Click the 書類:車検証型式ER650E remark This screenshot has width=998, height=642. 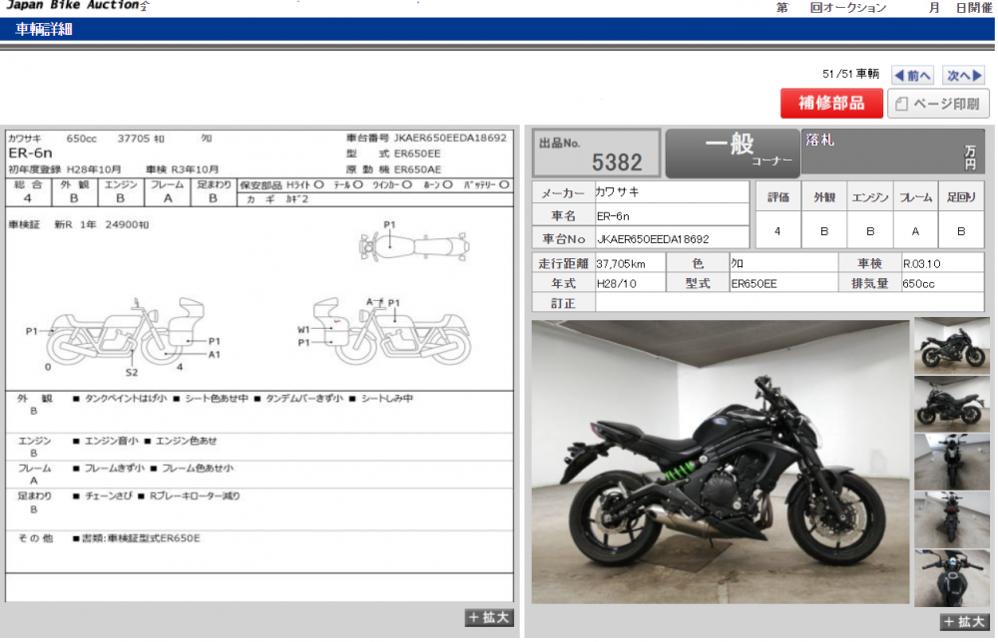tap(141, 538)
